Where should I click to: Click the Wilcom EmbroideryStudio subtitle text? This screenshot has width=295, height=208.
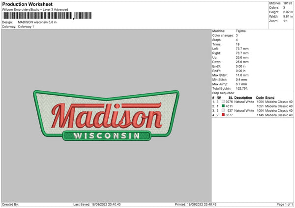[35, 10]
